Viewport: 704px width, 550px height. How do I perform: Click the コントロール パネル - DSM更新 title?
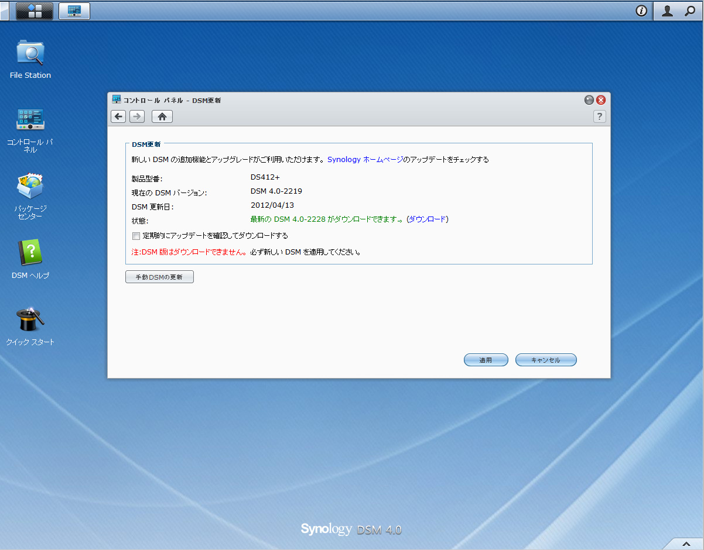click(172, 100)
